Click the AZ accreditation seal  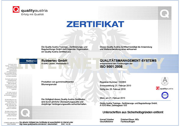165,81
